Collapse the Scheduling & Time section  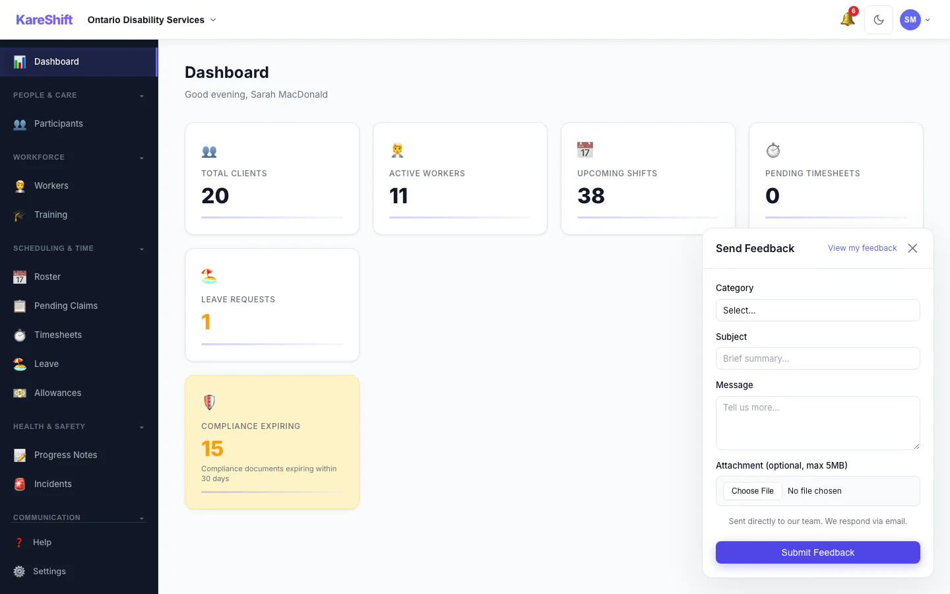pos(79,248)
